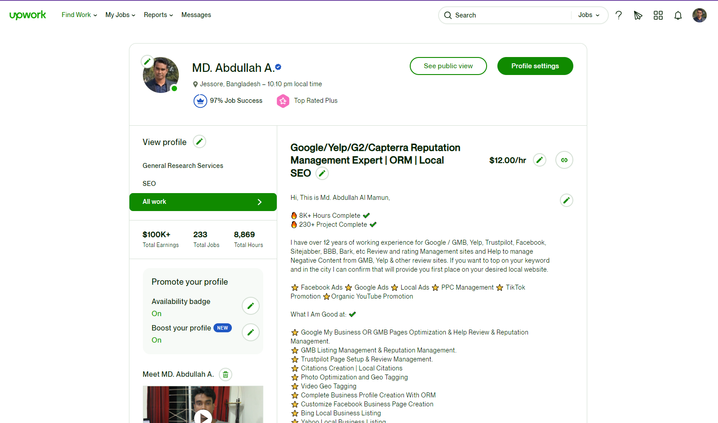Open the apps grid icon
Screen dimensions: 718x423
(x=658, y=15)
